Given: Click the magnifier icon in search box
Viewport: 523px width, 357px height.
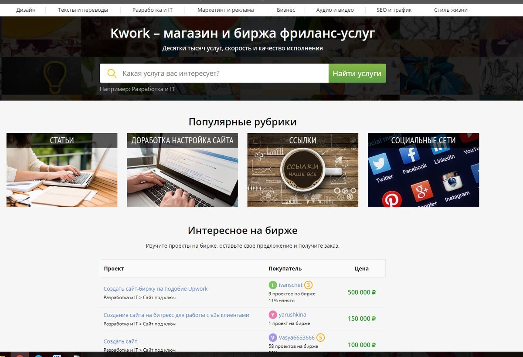Looking at the screenshot, I should [x=112, y=73].
